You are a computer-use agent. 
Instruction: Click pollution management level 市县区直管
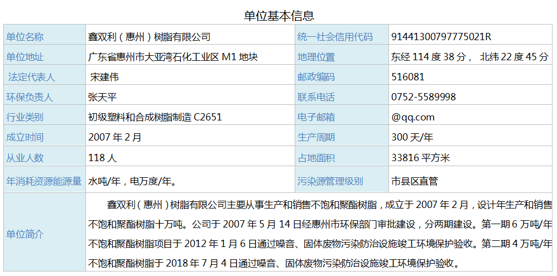[x=415, y=181]
